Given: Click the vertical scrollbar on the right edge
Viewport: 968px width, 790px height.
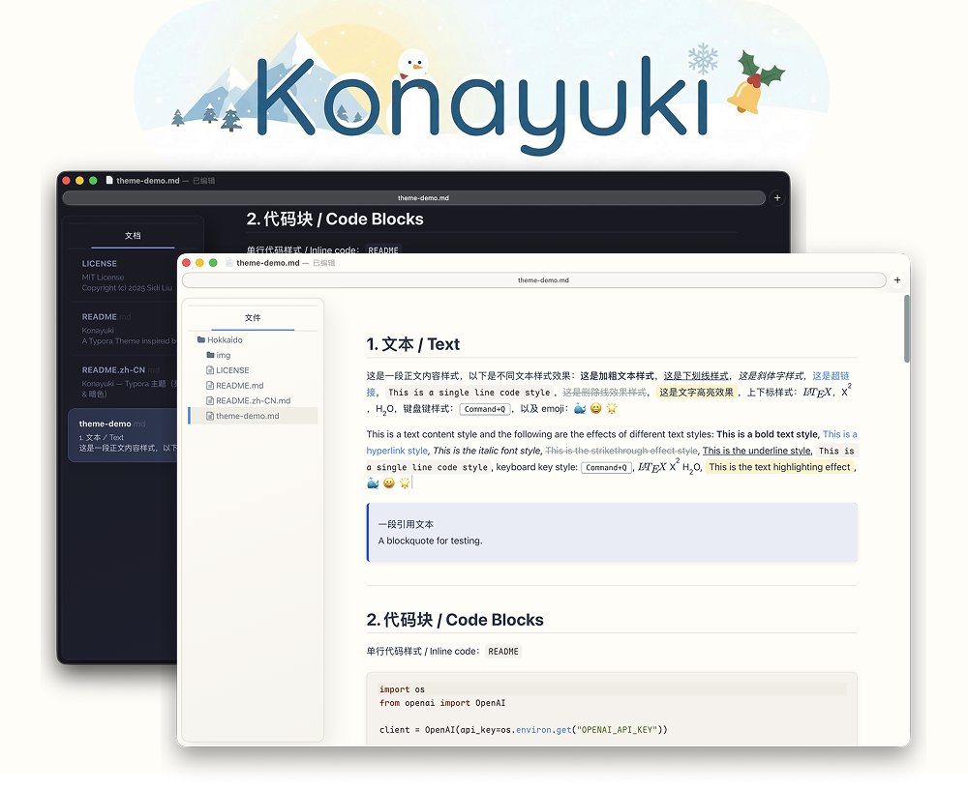Looking at the screenshot, I should coord(904,330).
